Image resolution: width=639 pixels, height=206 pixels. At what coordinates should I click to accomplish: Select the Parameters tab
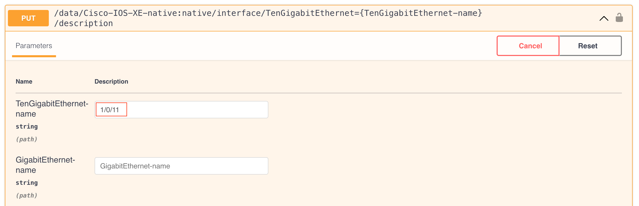34,46
